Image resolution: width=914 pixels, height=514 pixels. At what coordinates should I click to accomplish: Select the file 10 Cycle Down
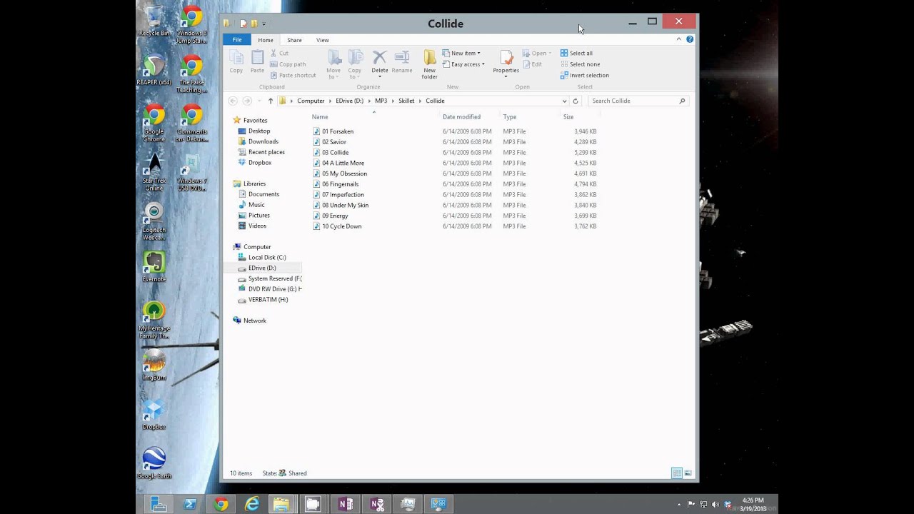click(341, 226)
